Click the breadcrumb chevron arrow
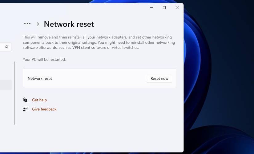The width and height of the screenshot is (254, 154). point(38,24)
